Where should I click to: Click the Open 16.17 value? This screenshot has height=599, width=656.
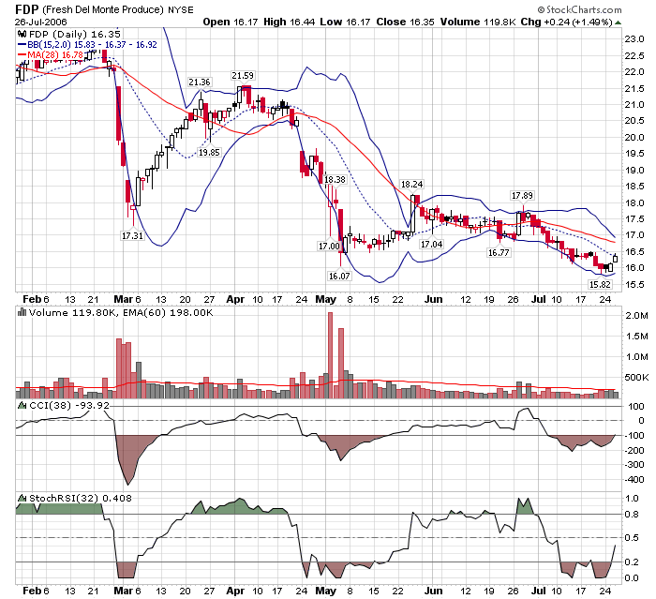point(231,22)
